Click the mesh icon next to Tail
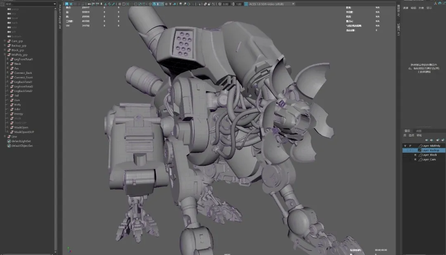This screenshot has width=446, height=255. tap(12, 95)
